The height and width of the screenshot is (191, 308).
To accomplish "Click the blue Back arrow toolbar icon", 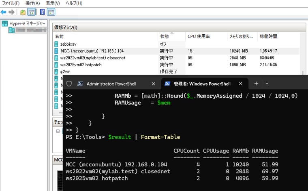I will click(4, 12).
